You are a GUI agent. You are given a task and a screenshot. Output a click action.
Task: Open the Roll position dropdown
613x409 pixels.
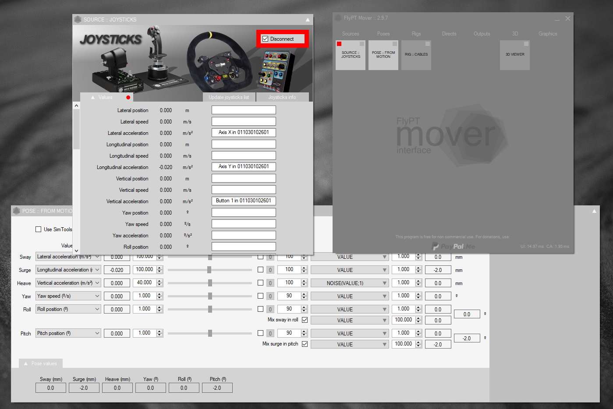pyautogui.click(x=68, y=309)
